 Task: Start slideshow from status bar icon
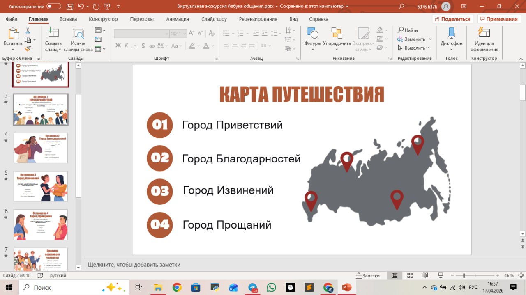coord(441,275)
